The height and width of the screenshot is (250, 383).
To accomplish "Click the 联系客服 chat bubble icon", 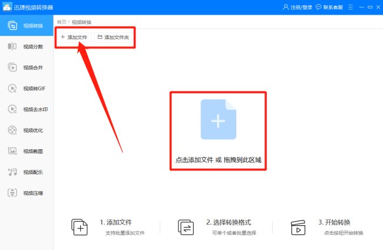I will coord(319,7).
